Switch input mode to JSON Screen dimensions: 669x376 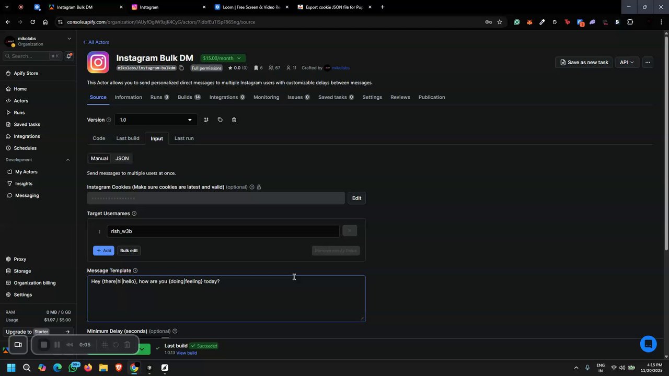pyautogui.click(x=122, y=158)
